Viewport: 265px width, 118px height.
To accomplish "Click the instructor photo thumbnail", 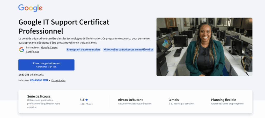I will coord(204,47).
